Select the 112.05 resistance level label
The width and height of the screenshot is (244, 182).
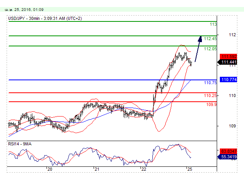click(x=210, y=49)
